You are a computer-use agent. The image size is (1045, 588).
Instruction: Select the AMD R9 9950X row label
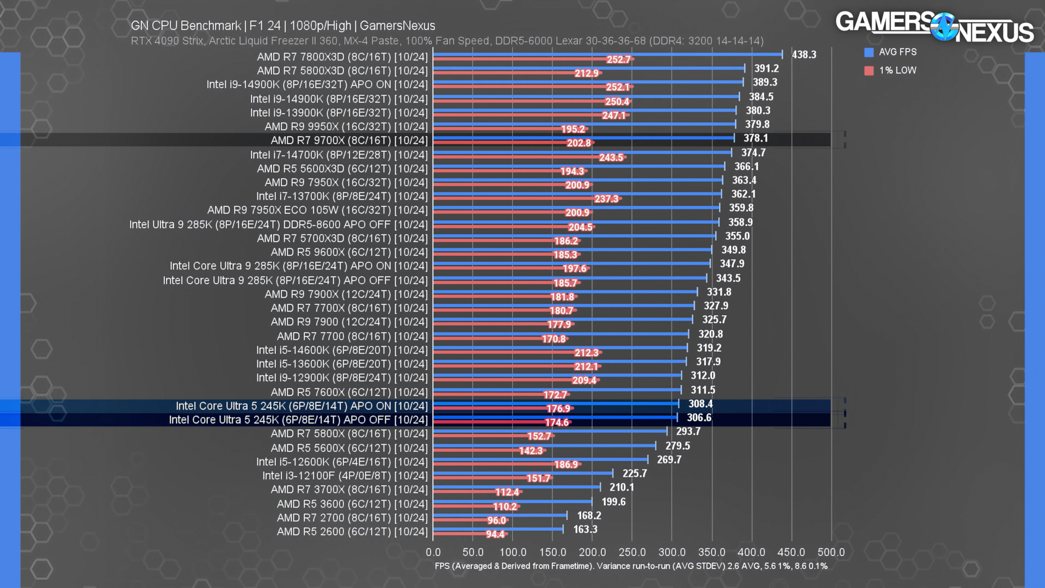[x=346, y=126]
